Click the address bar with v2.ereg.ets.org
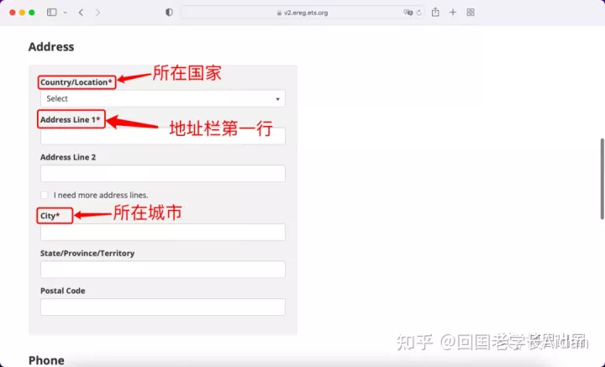605x367 pixels. pos(302,13)
